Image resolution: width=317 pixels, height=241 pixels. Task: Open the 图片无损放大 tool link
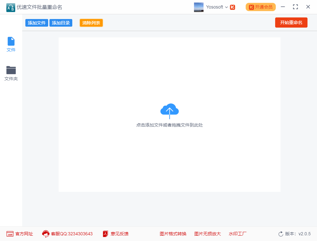pyautogui.click(x=208, y=234)
